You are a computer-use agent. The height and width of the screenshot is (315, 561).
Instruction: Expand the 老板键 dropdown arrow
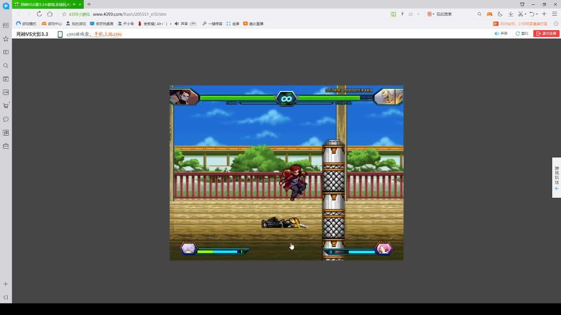(170, 24)
